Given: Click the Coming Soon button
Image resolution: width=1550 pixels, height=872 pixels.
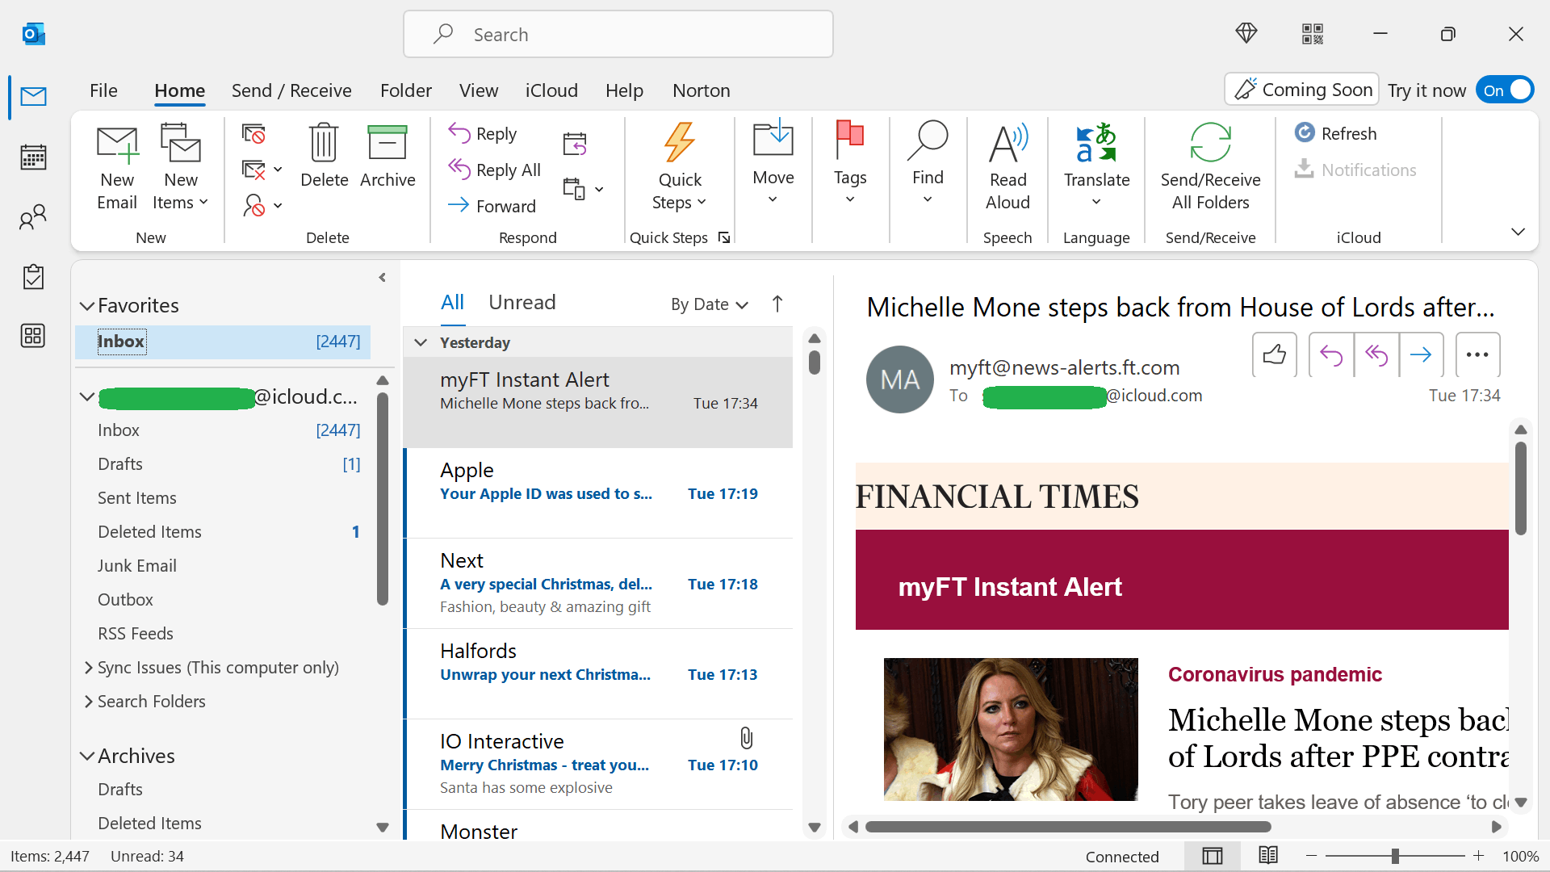Looking at the screenshot, I should coord(1302,90).
